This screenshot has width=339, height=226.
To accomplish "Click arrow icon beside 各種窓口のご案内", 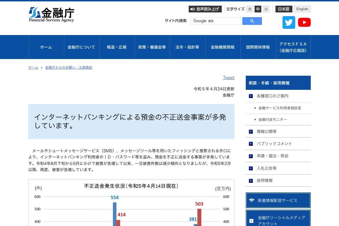I will 251,96.
